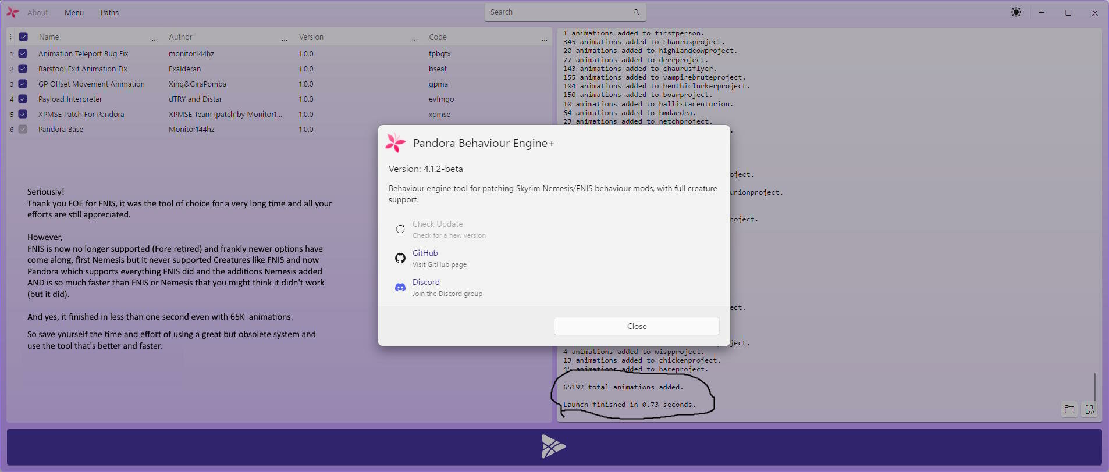The image size is (1109, 472).
Task: Sort by the Name column header
Action: click(x=49, y=37)
